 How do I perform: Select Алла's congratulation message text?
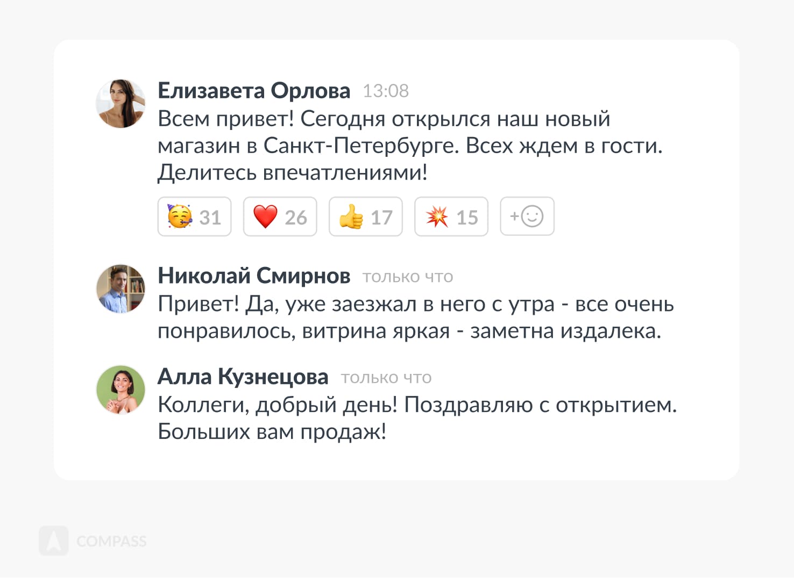tap(416, 418)
